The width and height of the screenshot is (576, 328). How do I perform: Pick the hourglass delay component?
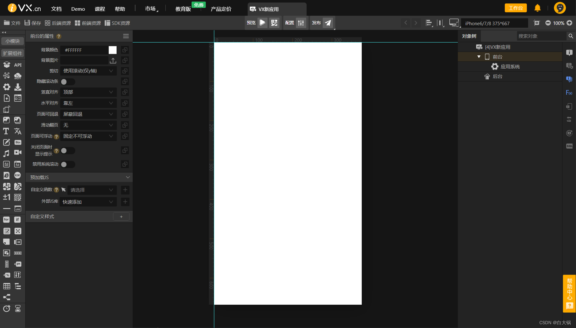point(18,308)
